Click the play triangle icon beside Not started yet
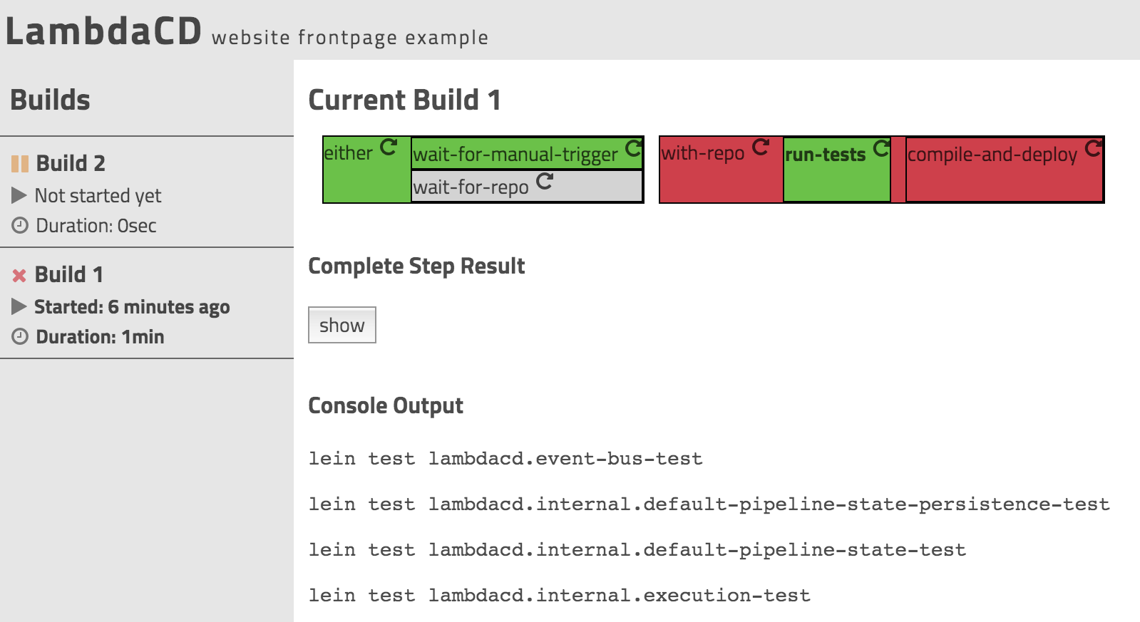Viewport: 1140px width, 622px height. coord(19,195)
